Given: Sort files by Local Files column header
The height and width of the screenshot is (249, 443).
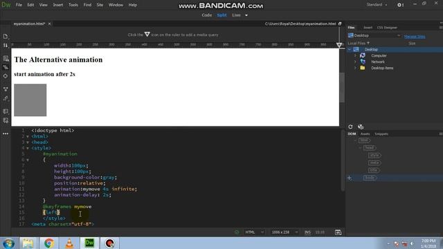Looking at the screenshot, I should pos(359,43).
